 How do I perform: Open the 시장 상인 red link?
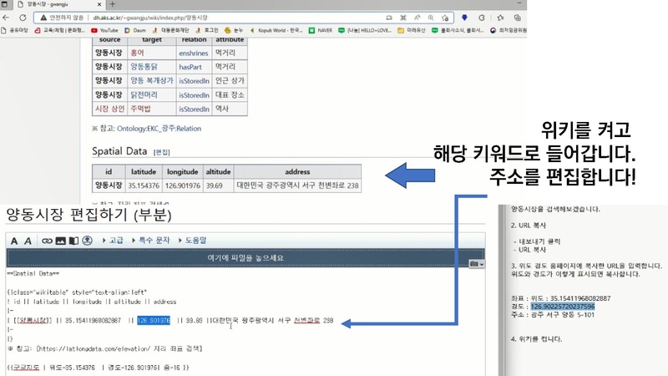pos(110,109)
